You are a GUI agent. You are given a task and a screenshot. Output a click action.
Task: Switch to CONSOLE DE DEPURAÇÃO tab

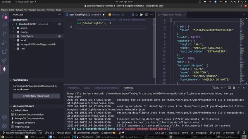pos(107,88)
